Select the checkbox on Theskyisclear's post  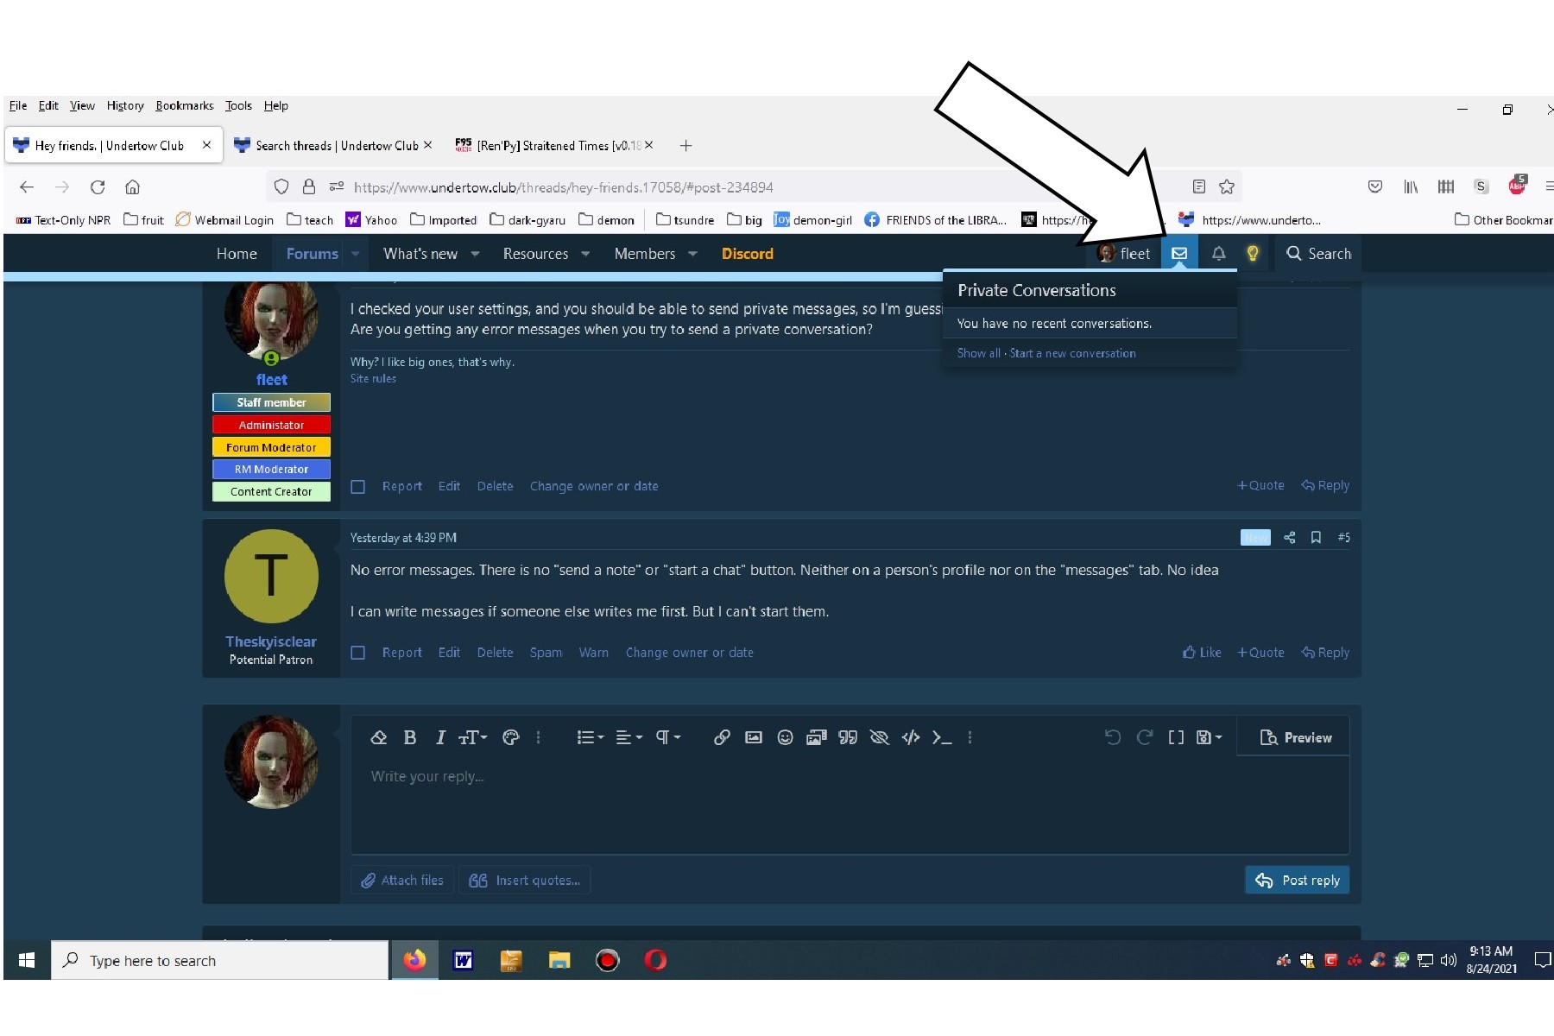[358, 654]
